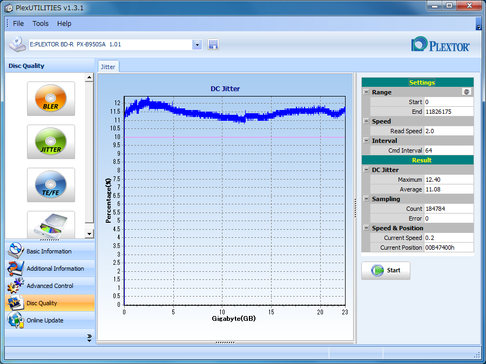Open the TE/FE disc test
Image resolution: width=486 pixels, height=364 pixels.
click(51, 185)
